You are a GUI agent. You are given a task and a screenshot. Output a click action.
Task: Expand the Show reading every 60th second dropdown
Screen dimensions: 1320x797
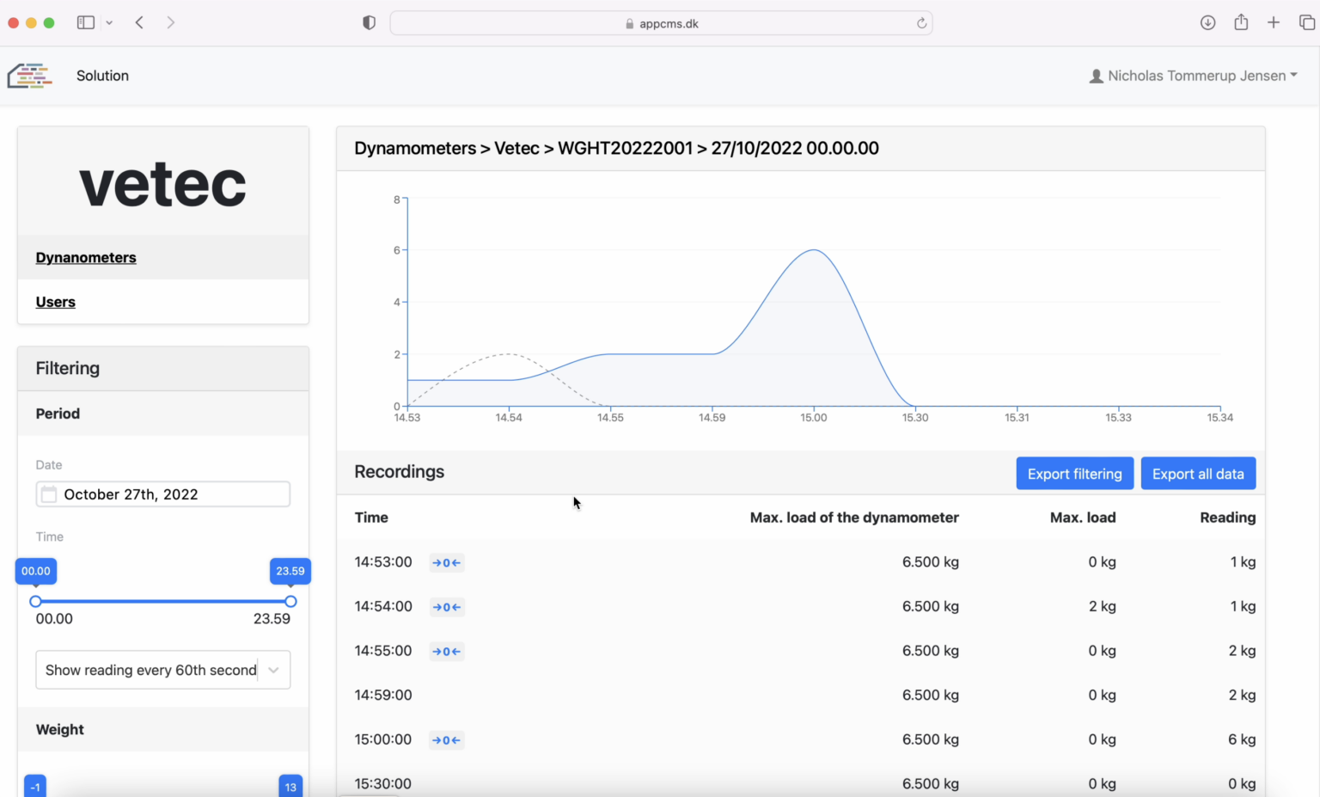point(163,670)
